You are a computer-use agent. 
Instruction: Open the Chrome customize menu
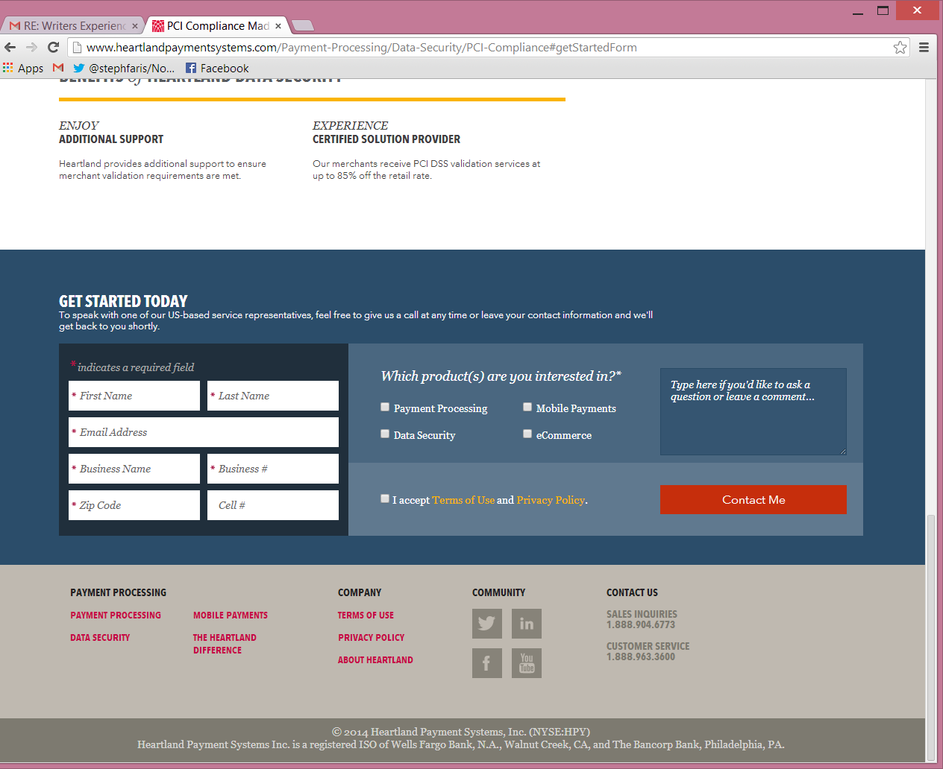[924, 47]
